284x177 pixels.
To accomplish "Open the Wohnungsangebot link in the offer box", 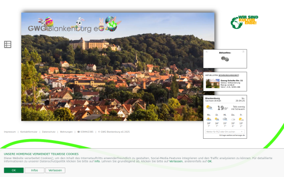I will point(229,76).
